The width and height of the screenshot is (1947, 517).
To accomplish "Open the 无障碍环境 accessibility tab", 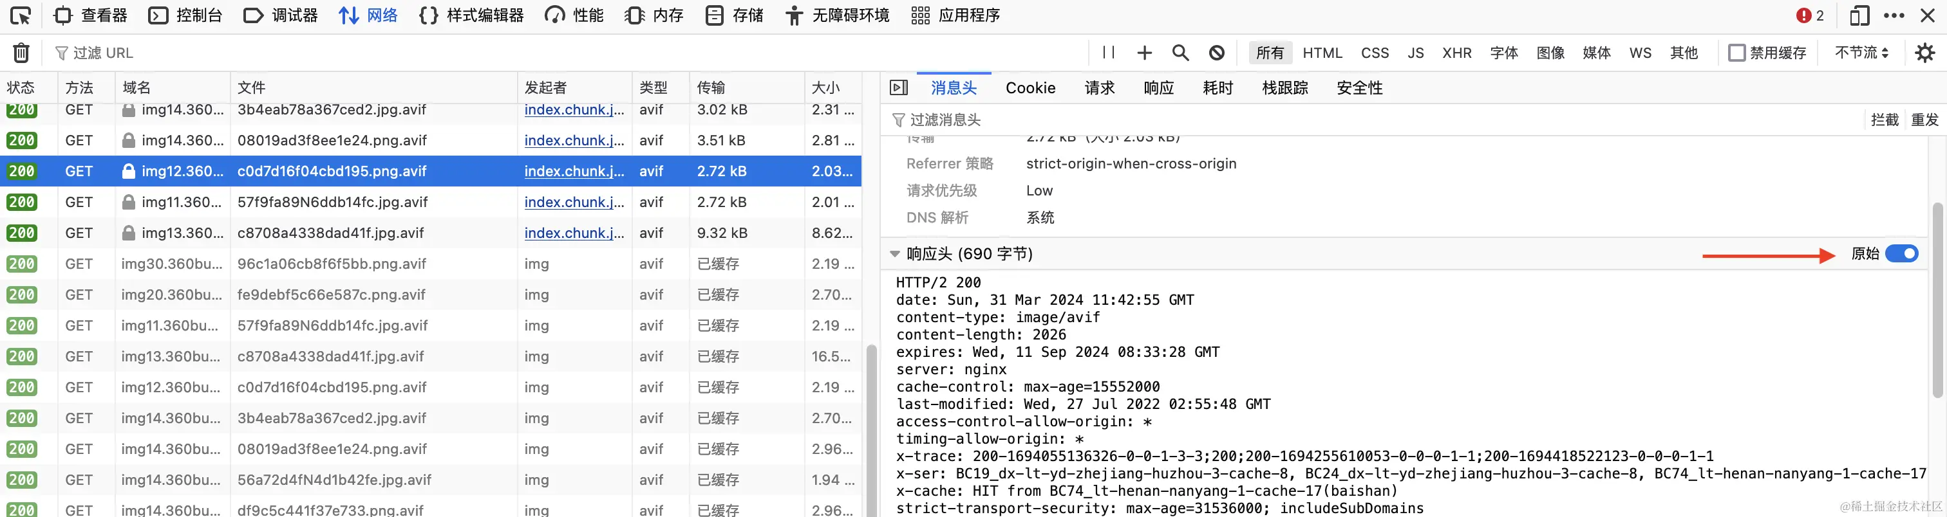I will pos(837,15).
